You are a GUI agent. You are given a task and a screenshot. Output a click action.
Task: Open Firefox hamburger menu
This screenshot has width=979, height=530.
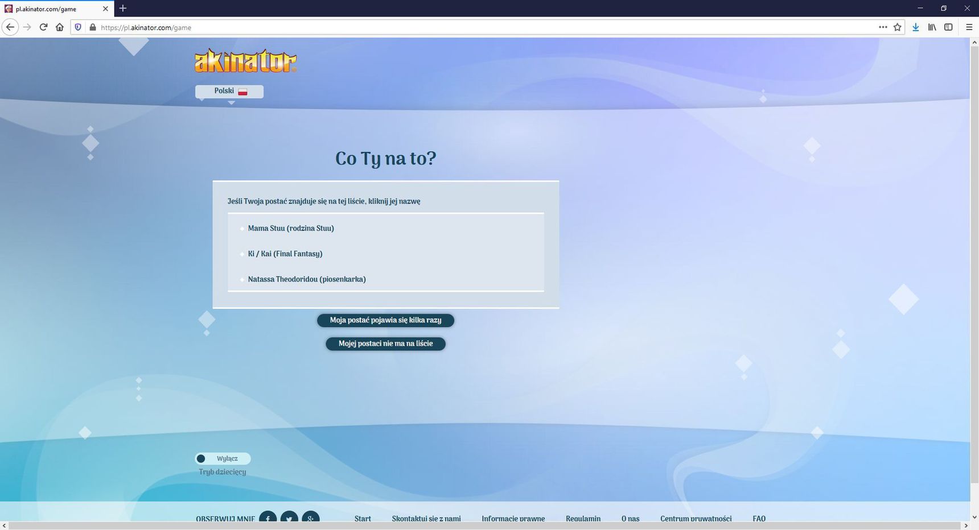click(x=969, y=27)
